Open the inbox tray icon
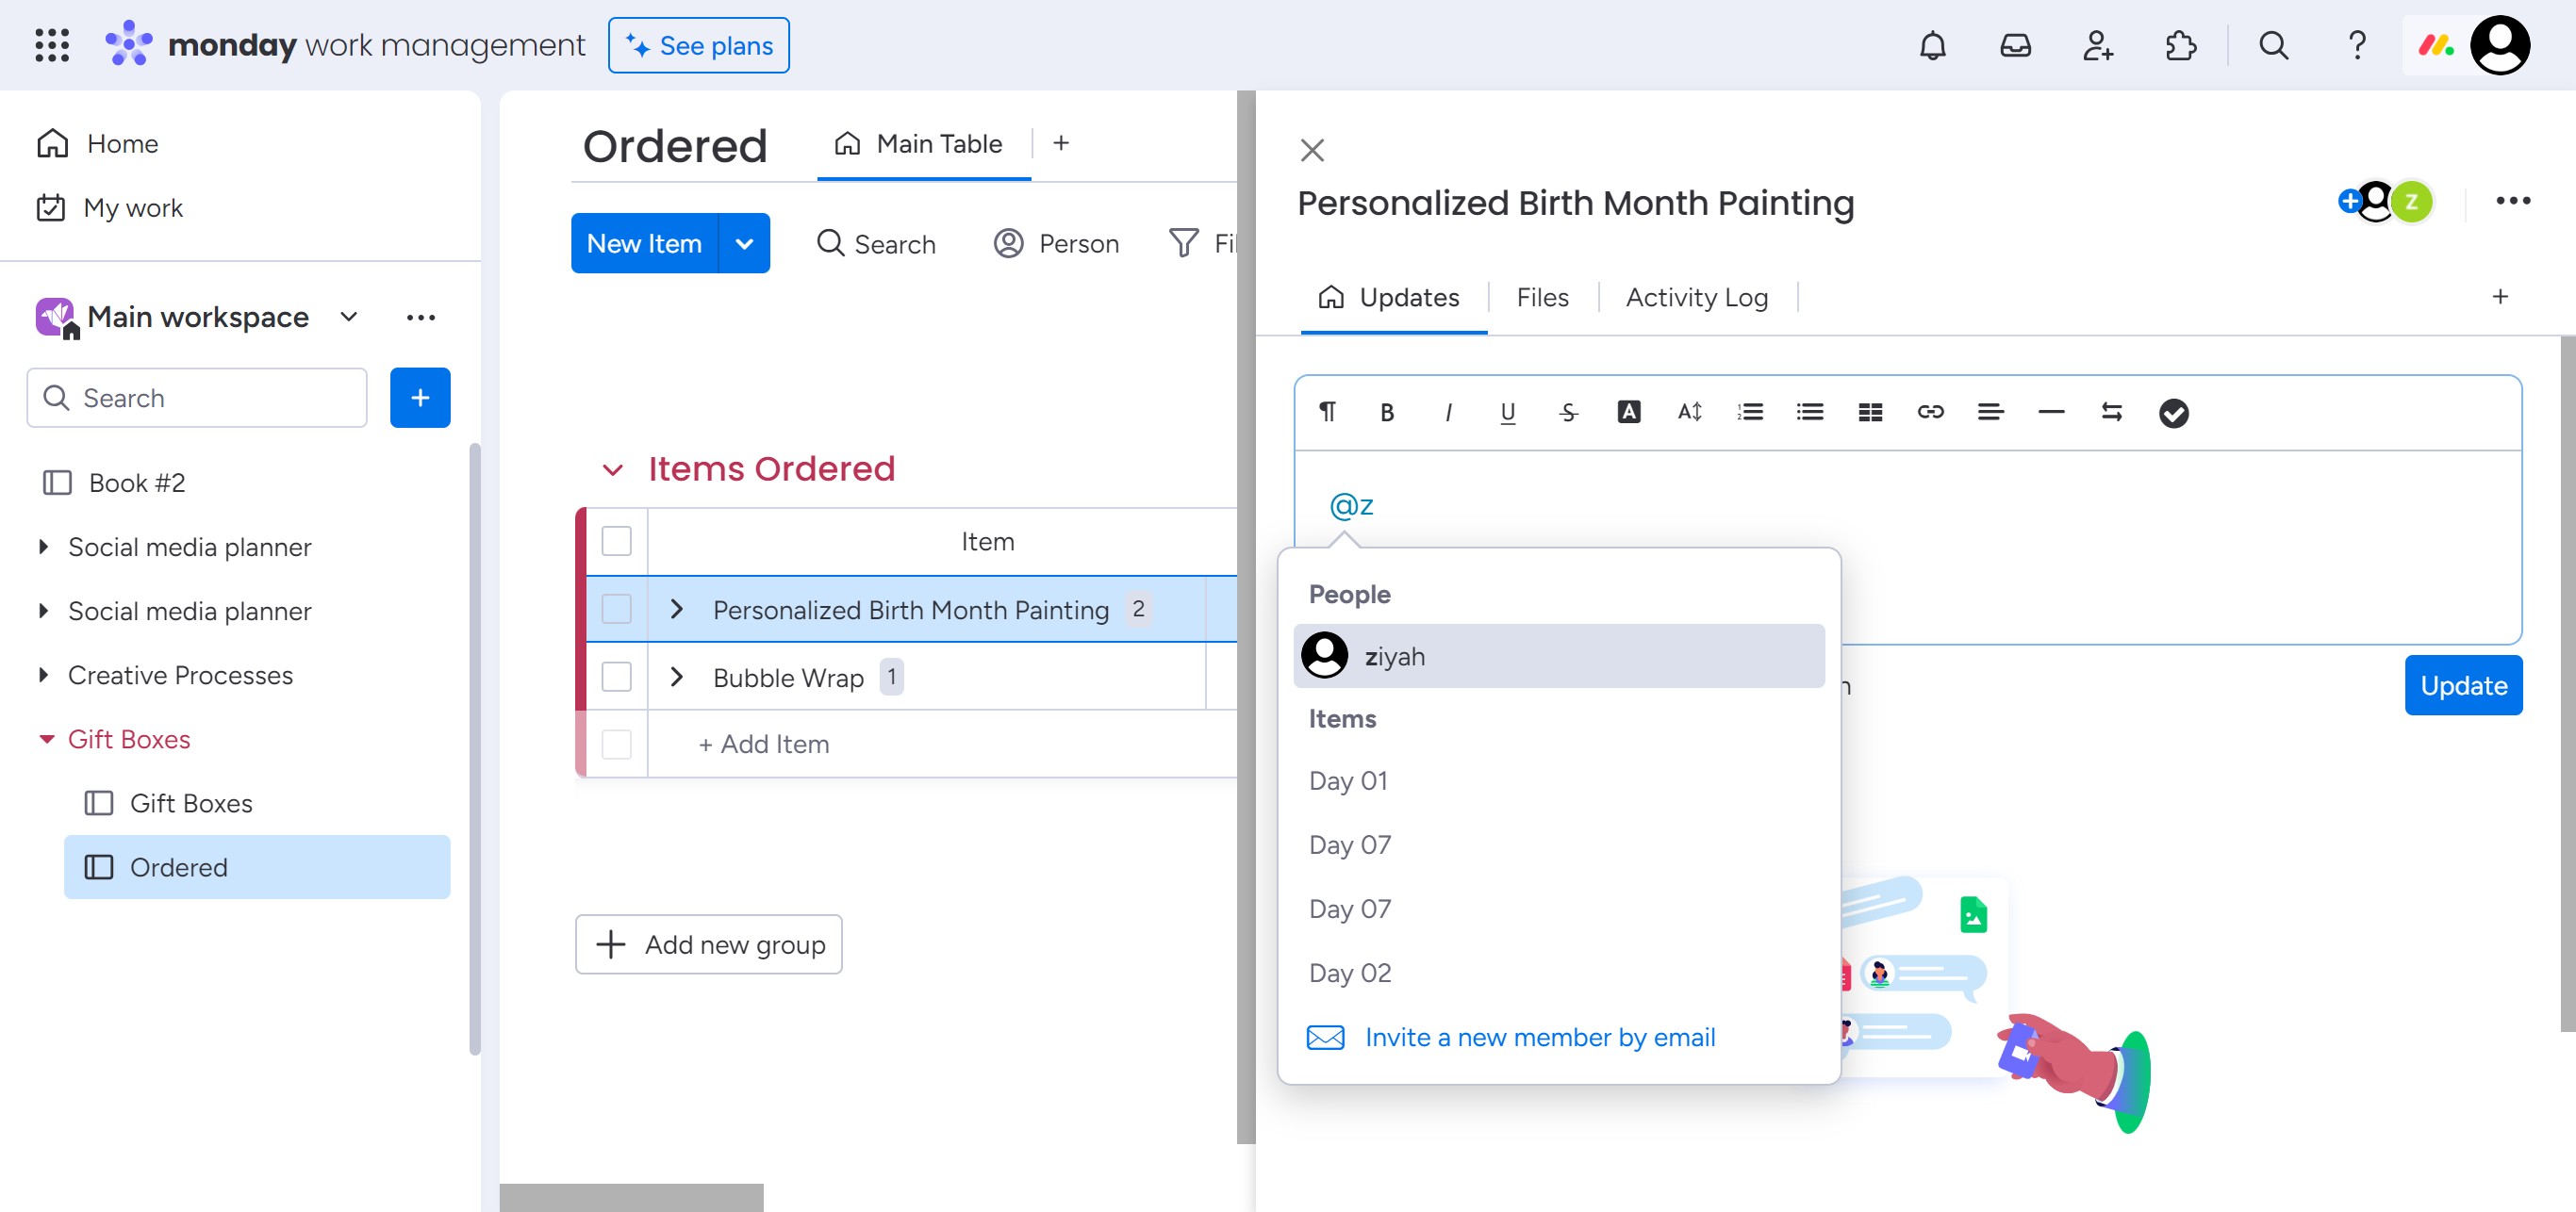 pos(2015,46)
